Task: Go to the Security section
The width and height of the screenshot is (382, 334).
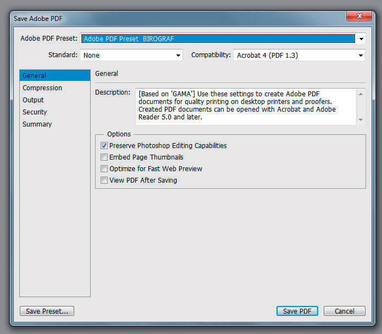Action: click(35, 112)
